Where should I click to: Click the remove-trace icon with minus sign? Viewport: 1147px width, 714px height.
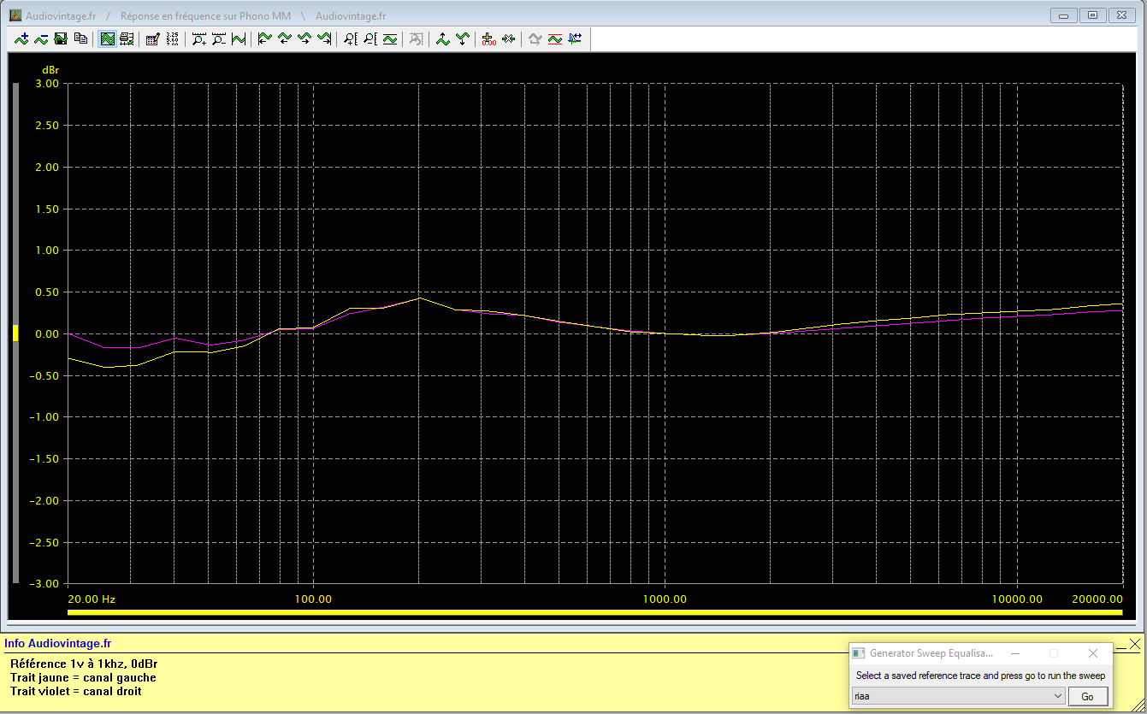coord(41,38)
